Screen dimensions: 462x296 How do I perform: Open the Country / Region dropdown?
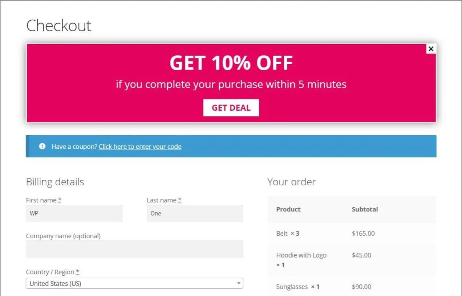pyautogui.click(x=134, y=283)
